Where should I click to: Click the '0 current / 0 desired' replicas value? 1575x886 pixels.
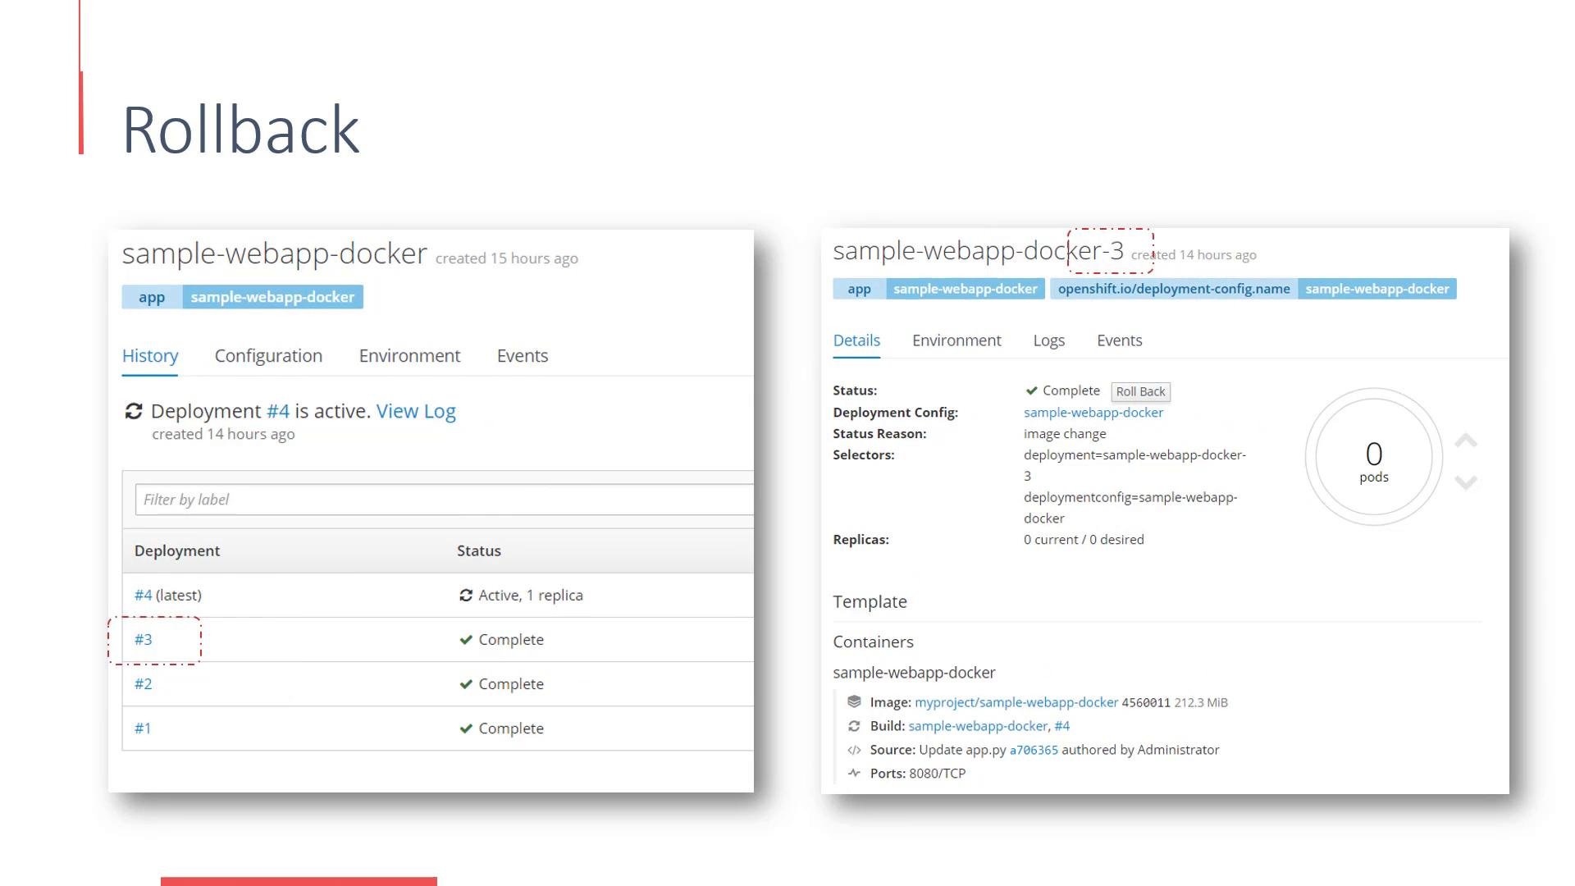coord(1084,540)
